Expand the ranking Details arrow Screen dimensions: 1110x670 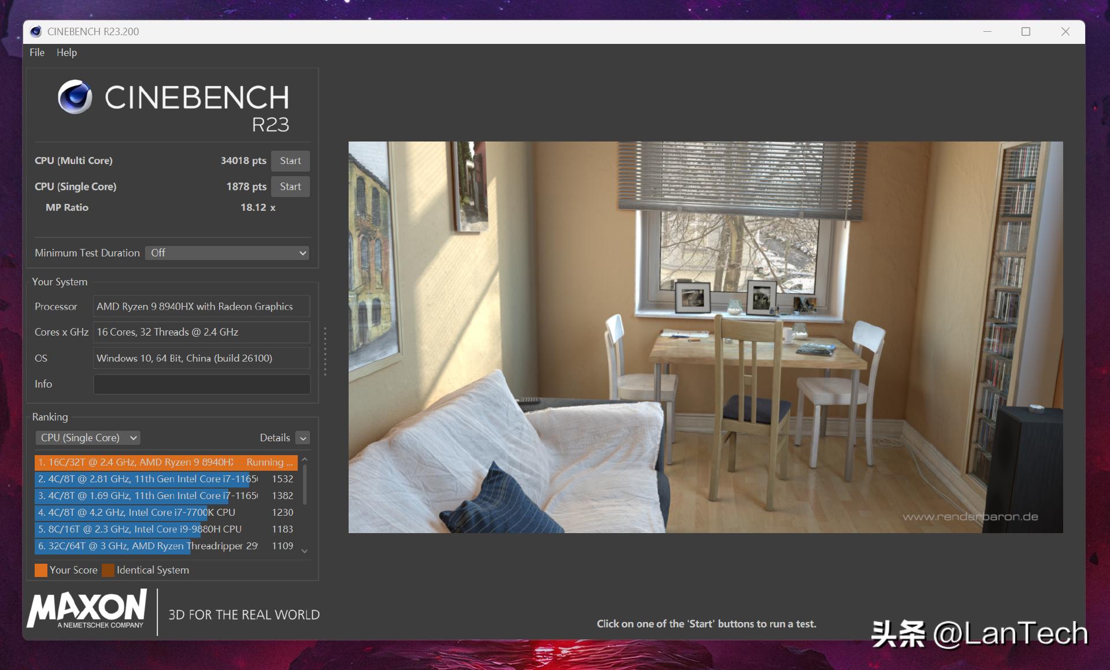click(303, 438)
